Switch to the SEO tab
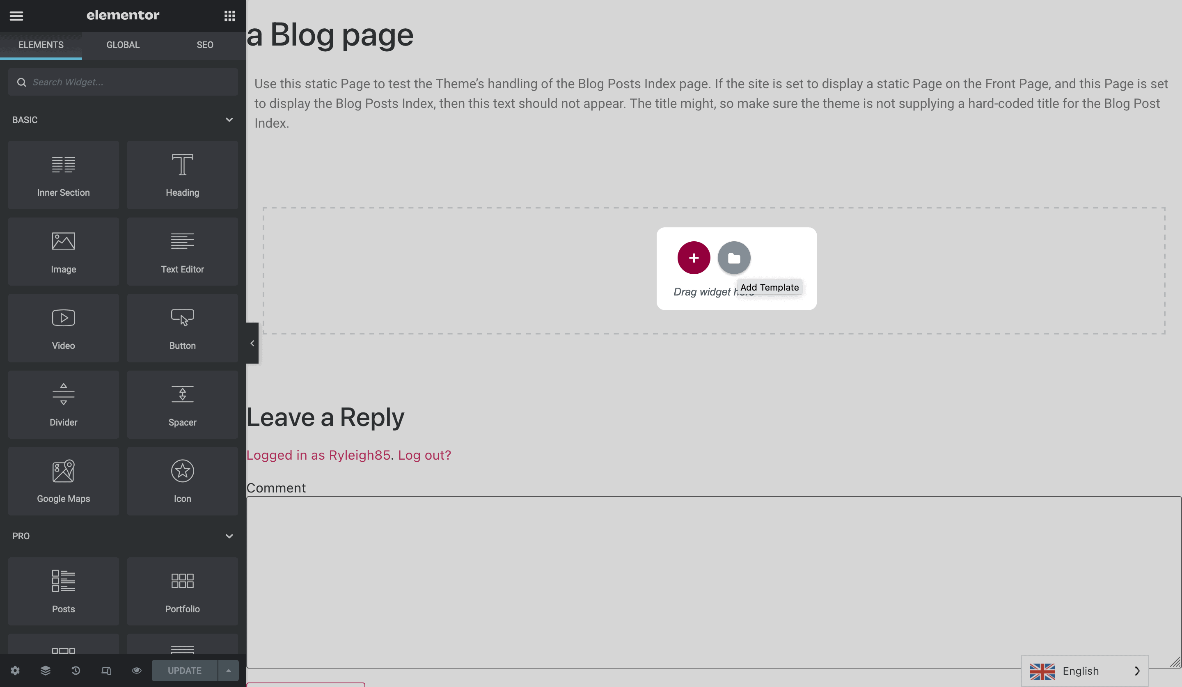This screenshot has height=687, width=1182. coord(204,45)
